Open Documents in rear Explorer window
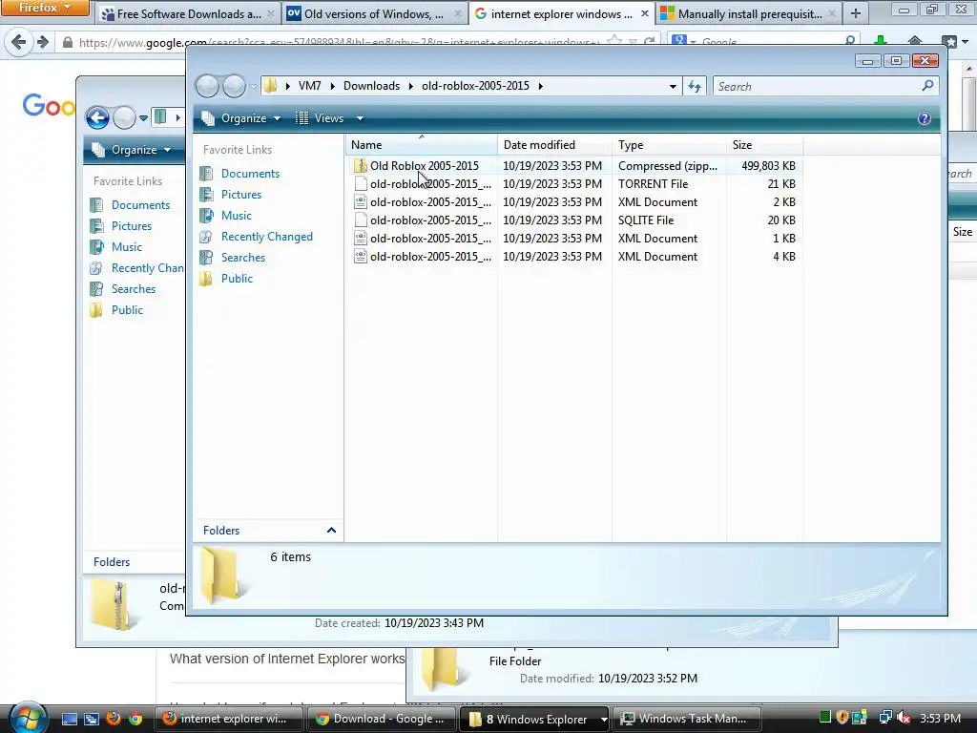 (x=140, y=205)
